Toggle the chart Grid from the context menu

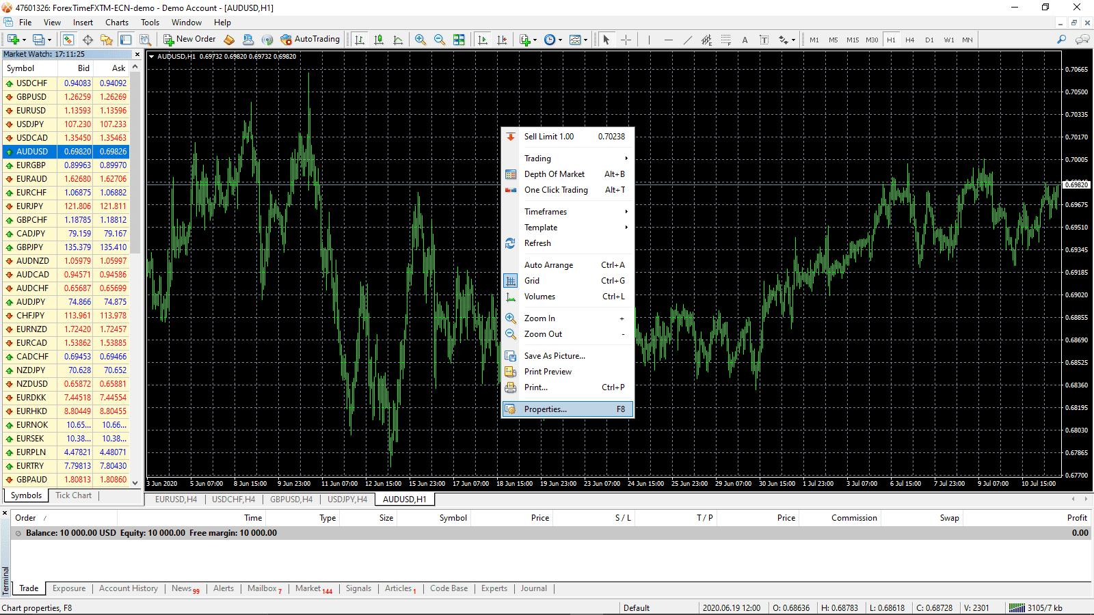[531, 280]
